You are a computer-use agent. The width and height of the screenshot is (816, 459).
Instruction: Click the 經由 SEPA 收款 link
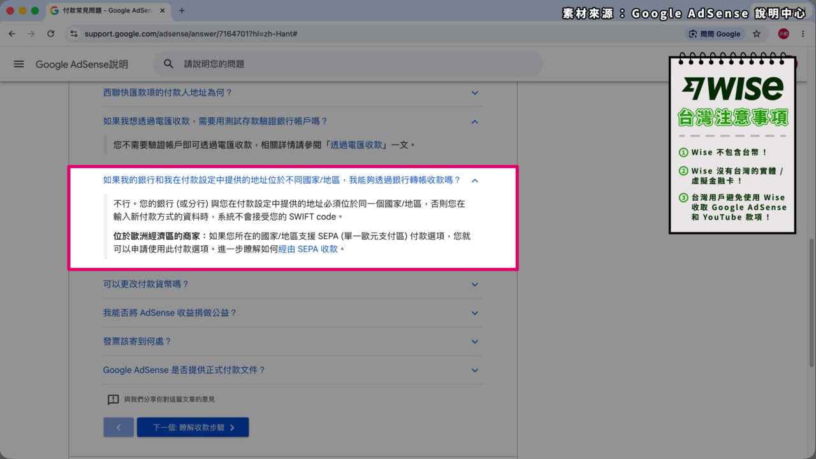pos(308,249)
